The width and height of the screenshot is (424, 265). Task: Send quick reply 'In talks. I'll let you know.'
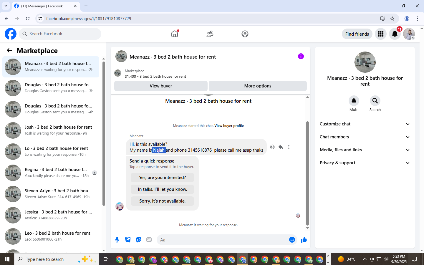tap(162, 189)
